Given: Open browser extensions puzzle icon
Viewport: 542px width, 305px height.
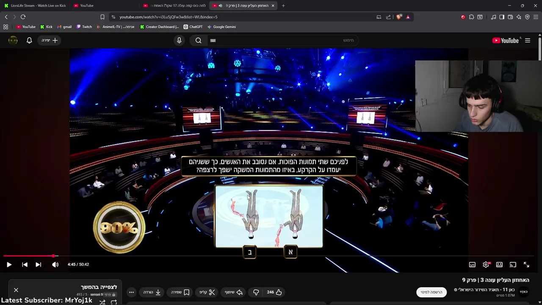Looking at the screenshot, I should pos(471,17).
